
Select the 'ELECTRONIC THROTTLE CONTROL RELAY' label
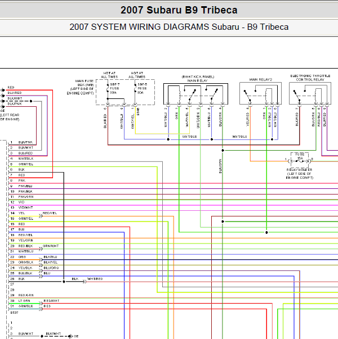click(310, 78)
